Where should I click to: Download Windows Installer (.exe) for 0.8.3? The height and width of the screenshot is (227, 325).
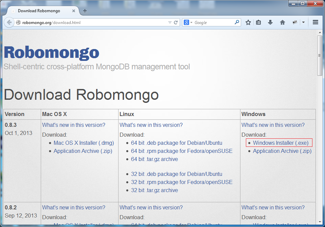pyautogui.click(x=281, y=143)
